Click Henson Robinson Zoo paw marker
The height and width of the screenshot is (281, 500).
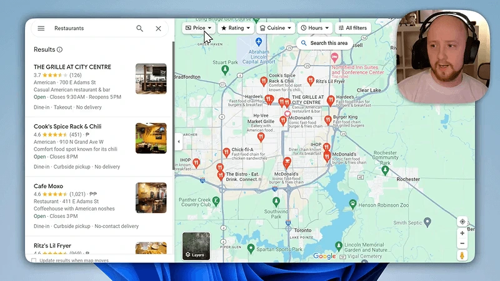point(352,204)
